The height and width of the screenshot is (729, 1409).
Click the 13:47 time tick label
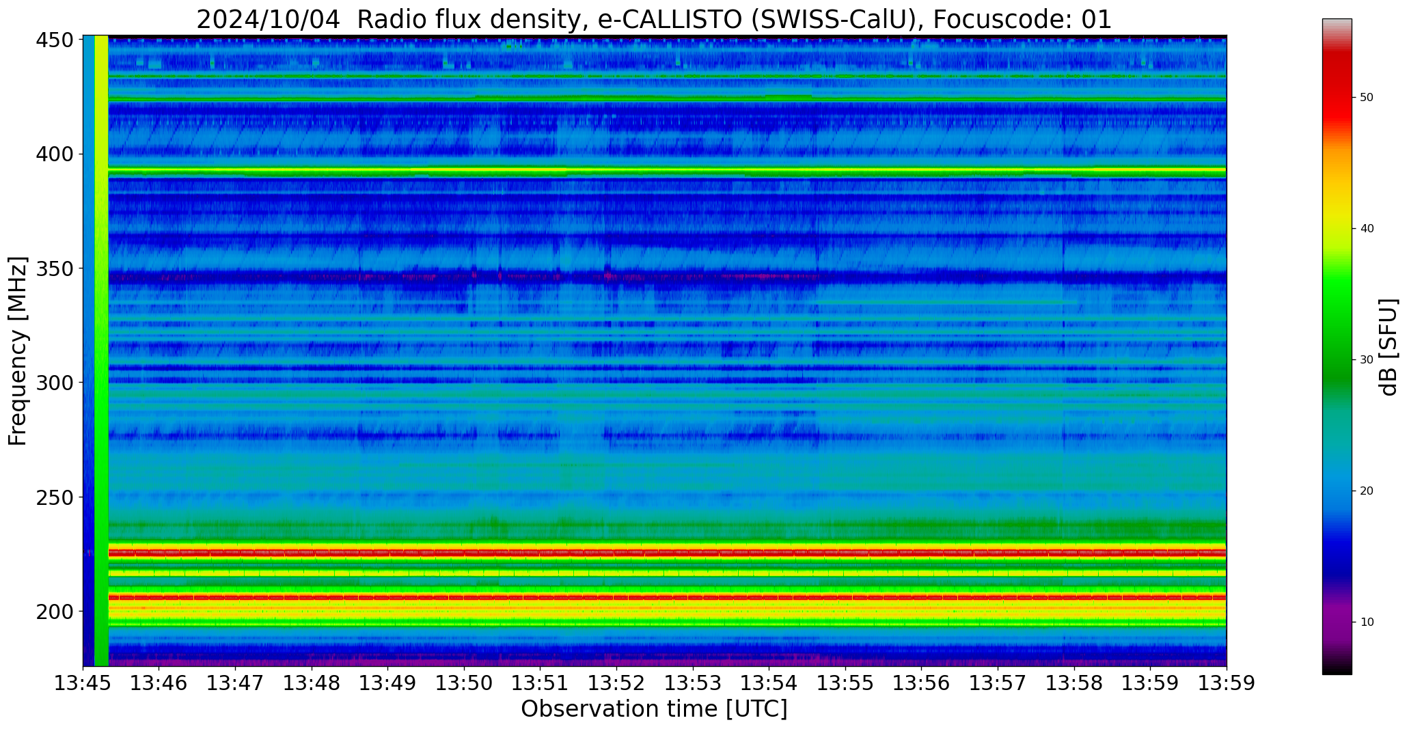click(236, 683)
